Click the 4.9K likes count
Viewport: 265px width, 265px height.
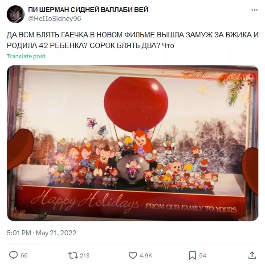(146, 255)
